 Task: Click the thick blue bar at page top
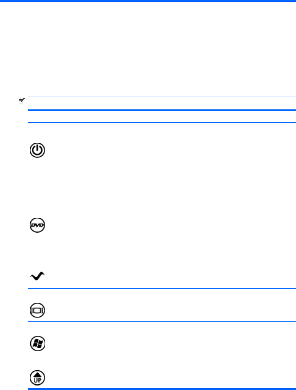coord(148,1)
